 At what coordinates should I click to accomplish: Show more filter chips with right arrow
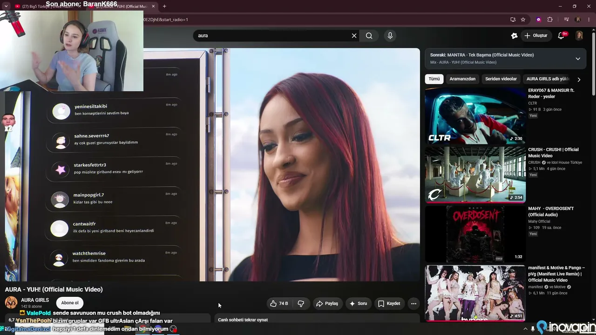pyautogui.click(x=579, y=80)
